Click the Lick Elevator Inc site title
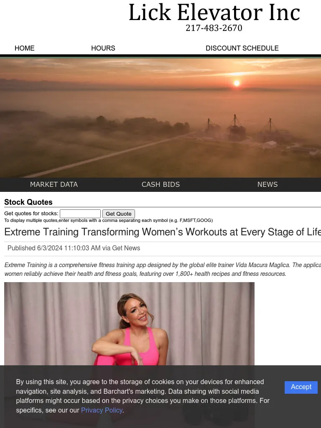The height and width of the screenshot is (428, 321). click(214, 13)
